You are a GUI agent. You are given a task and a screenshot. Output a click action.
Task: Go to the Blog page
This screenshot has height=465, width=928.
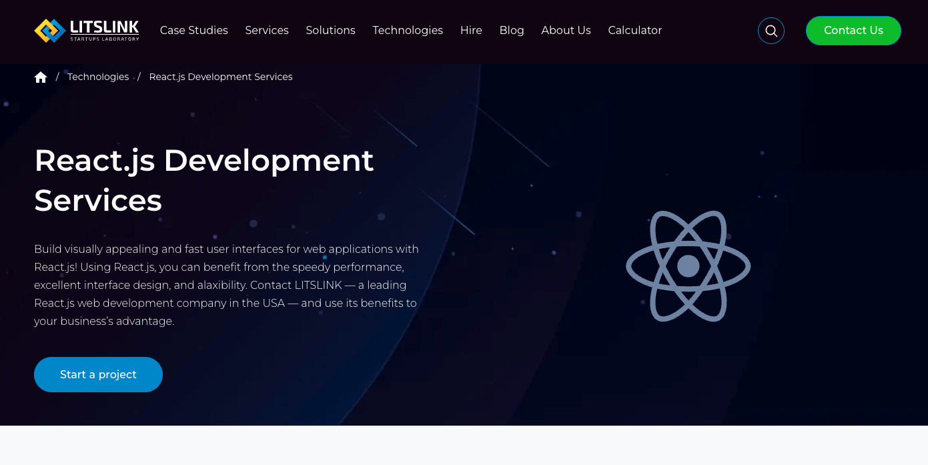pyautogui.click(x=512, y=30)
